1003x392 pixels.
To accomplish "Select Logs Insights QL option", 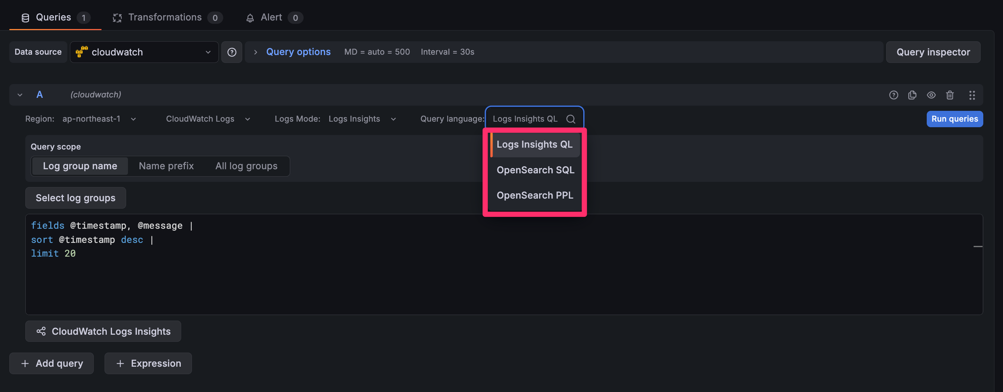I will (x=535, y=144).
